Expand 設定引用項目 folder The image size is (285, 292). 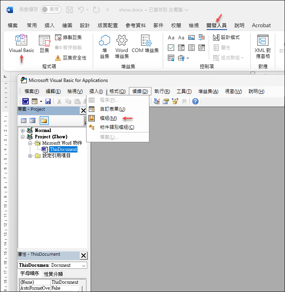[x=30, y=156]
